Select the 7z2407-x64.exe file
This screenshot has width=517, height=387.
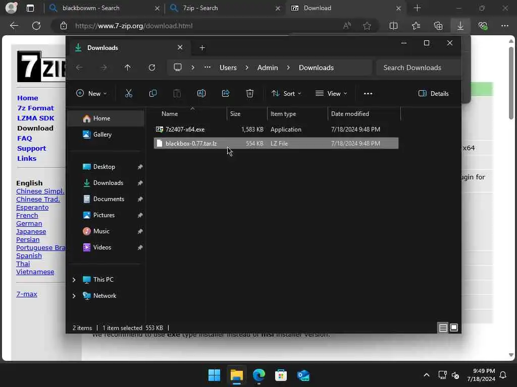(x=276, y=130)
